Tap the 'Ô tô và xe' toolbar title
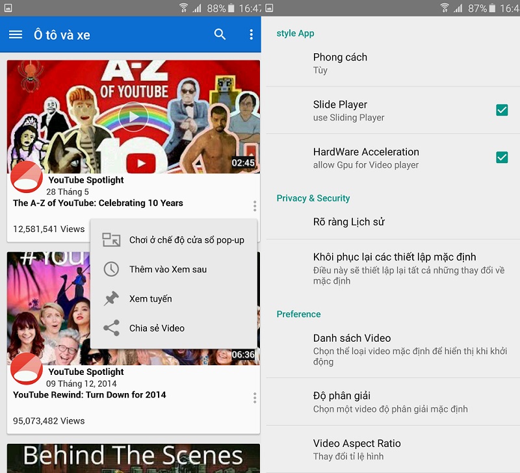 [62, 35]
